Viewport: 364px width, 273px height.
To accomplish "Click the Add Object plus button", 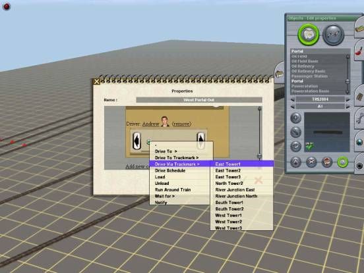I will (x=295, y=118).
